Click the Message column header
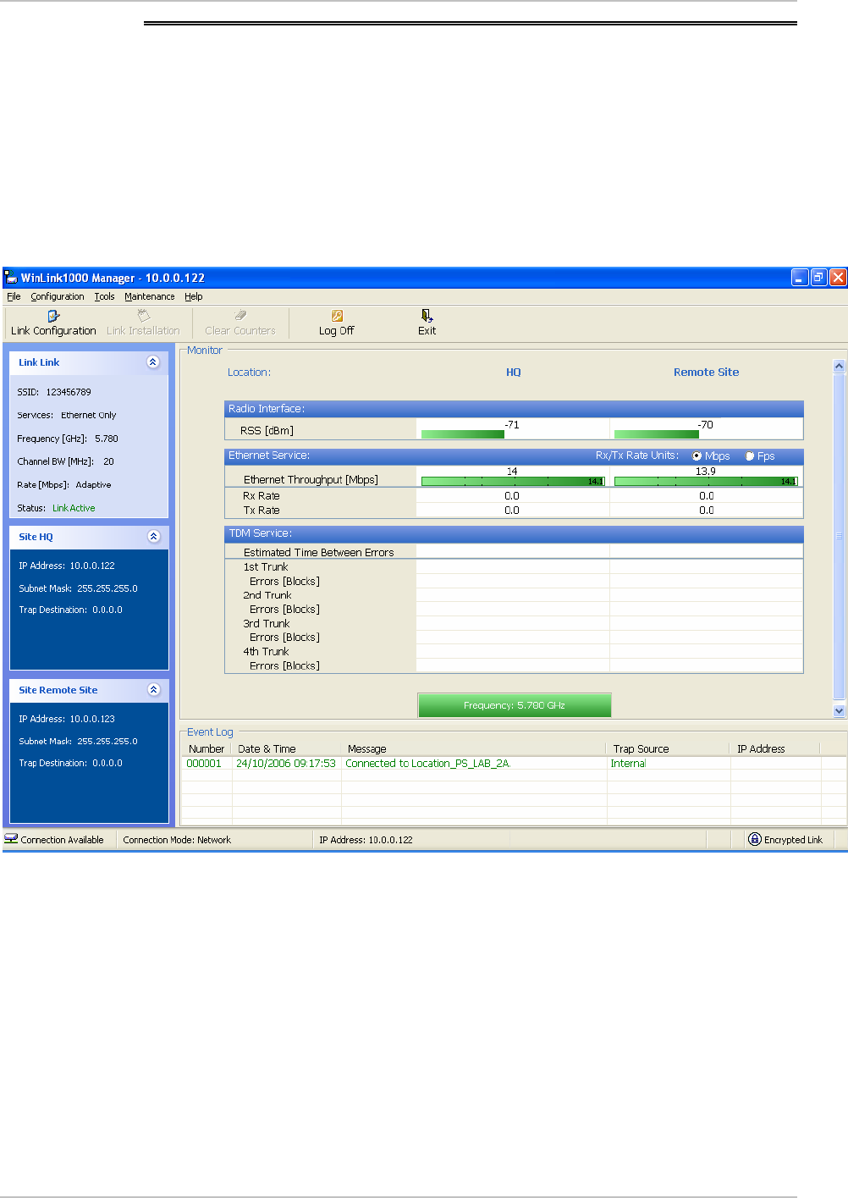Image resolution: width=848 pixels, height=1198 pixels. [474, 748]
